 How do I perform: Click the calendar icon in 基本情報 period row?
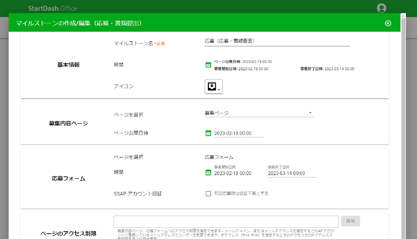(x=208, y=65)
